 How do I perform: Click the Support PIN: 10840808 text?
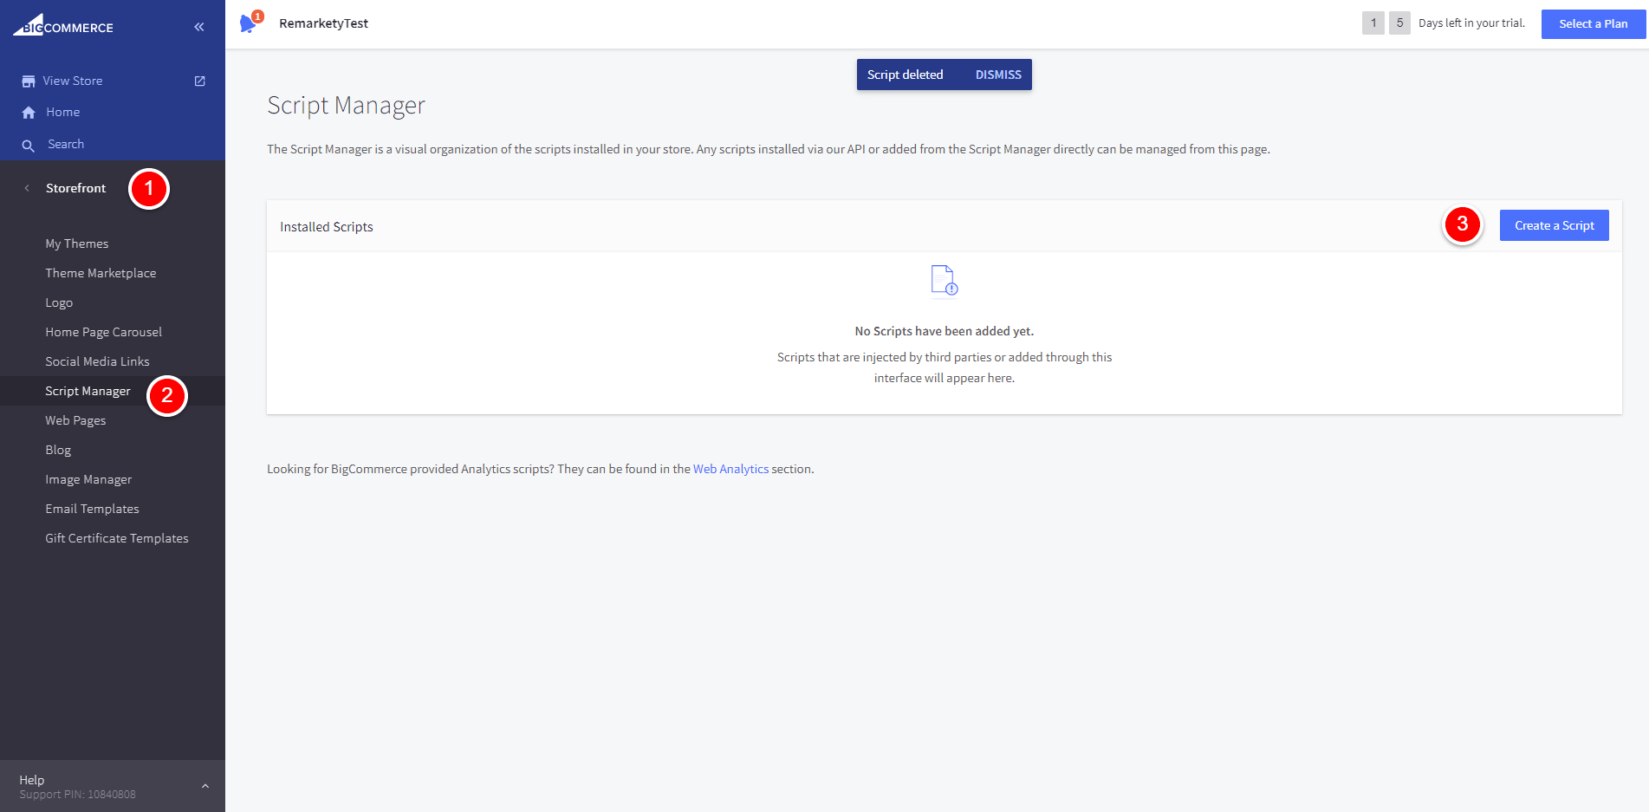click(x=78, y=795)
